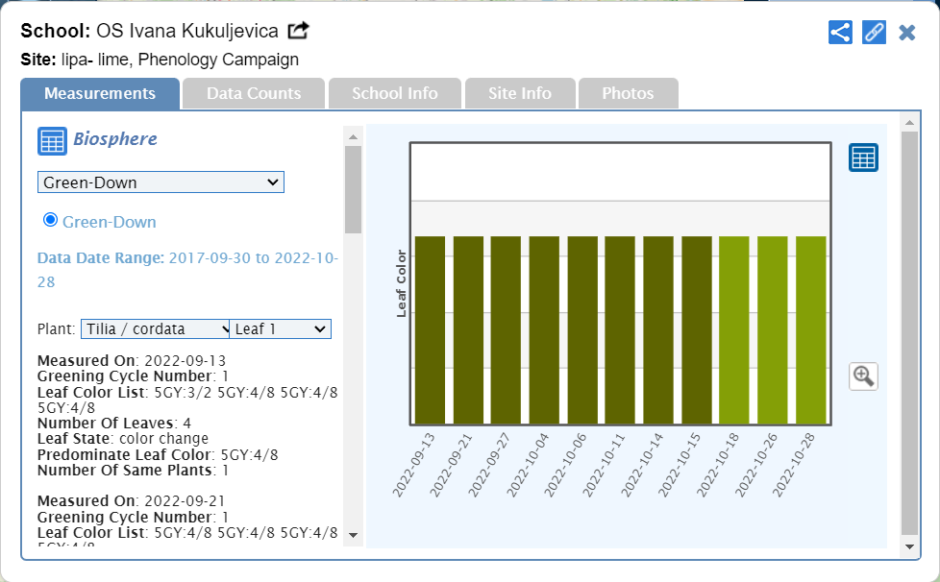940x582 pixels.
Task: Click the magnifier zoom icon on chart
Action: pyautogui.click(x=863, y=376)
